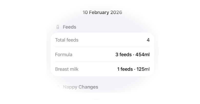Click the word Changes in Nappy Changes
The image size is (200, 104).
[x=88, y=87]
